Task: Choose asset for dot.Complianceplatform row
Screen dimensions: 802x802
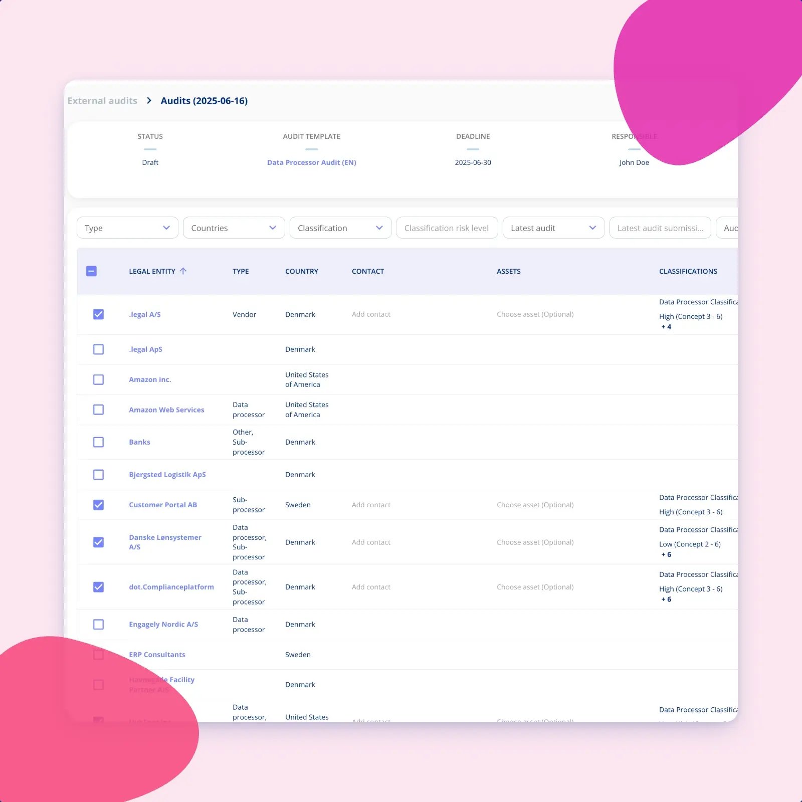Action: coord(535,587)
